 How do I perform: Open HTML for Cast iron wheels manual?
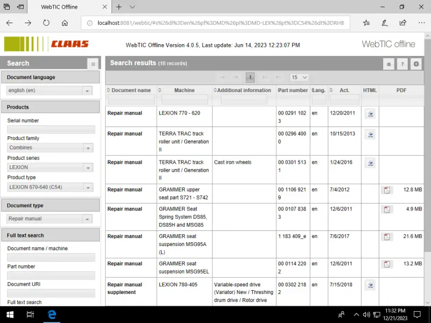[x=370, y=163]
